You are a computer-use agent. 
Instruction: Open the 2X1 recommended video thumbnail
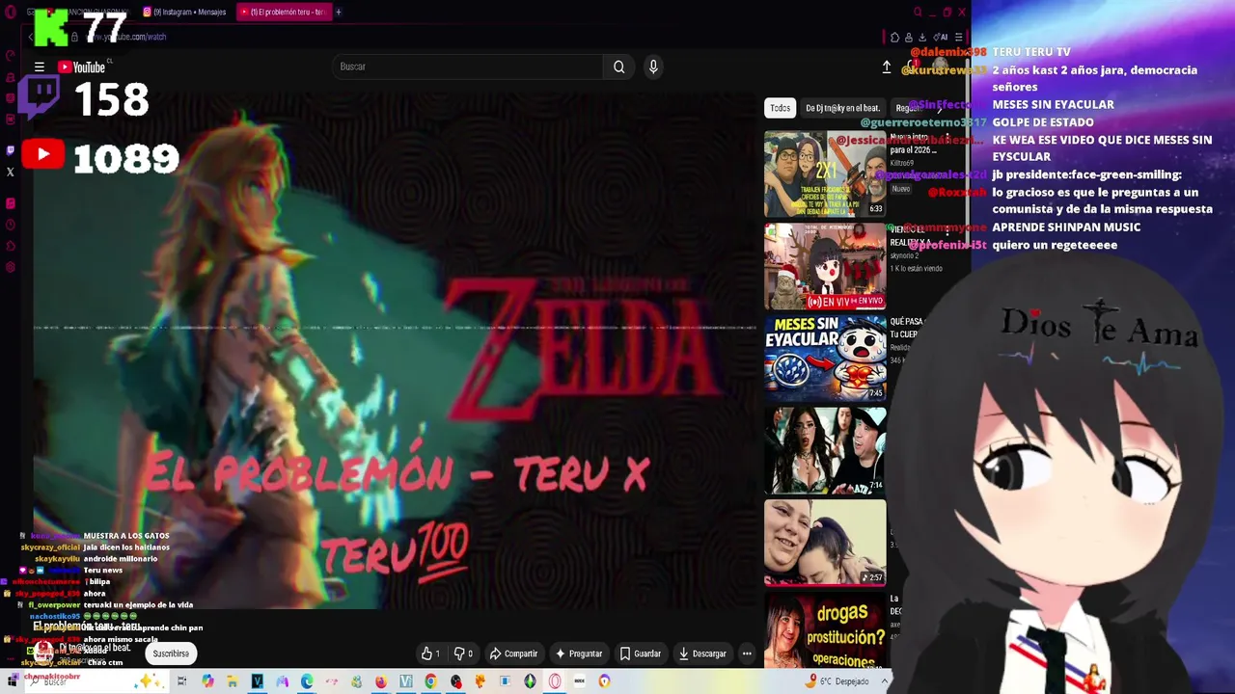point(825,174)
